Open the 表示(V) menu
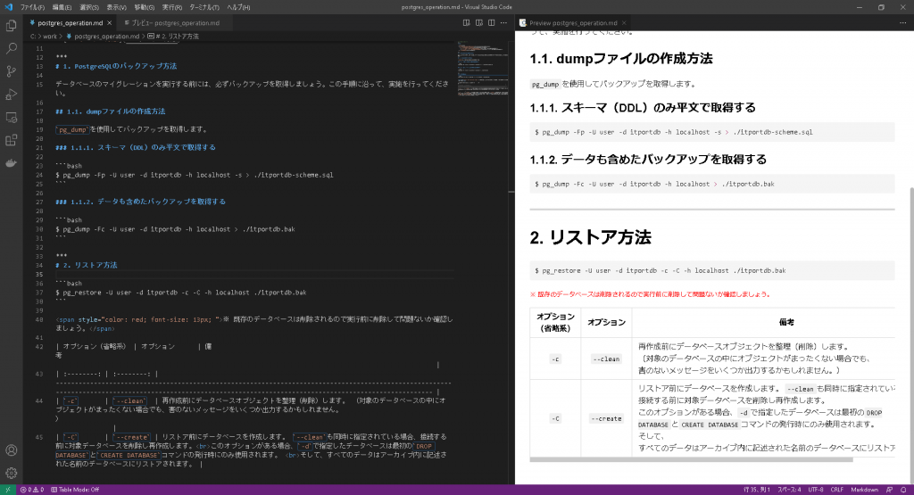 (x=117, y=7)
